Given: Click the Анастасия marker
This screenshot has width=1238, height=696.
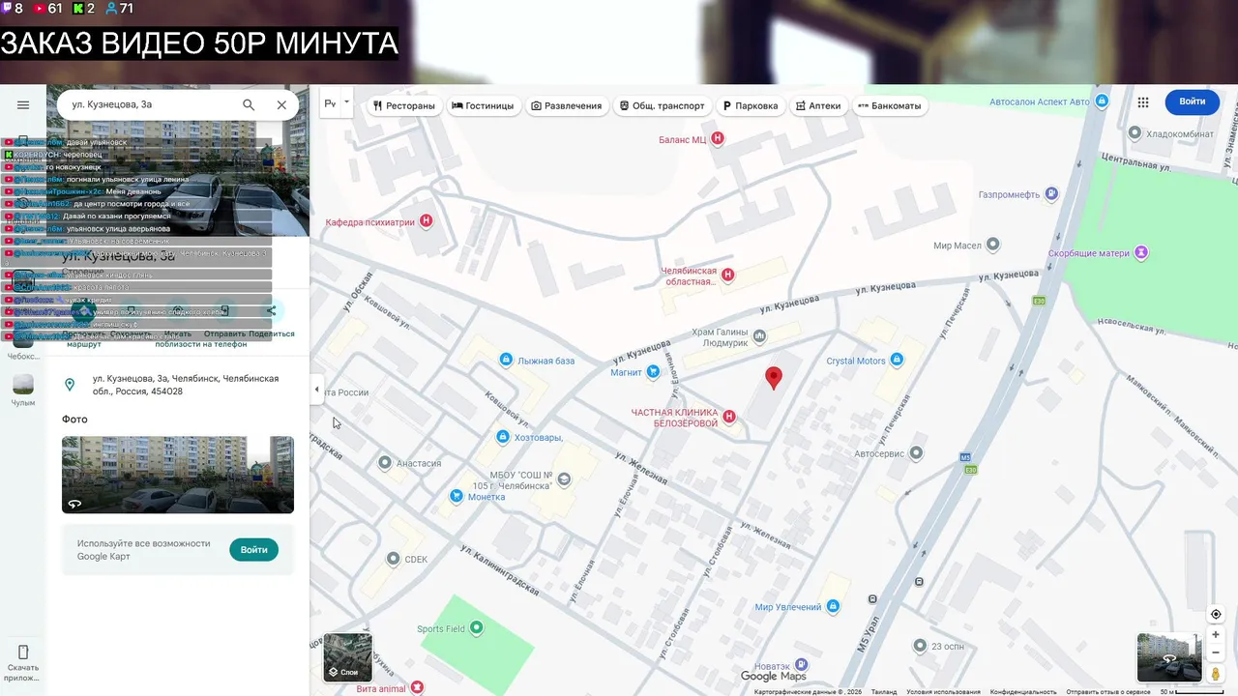Looking at the screenshot, I should (x=386, y=463).
